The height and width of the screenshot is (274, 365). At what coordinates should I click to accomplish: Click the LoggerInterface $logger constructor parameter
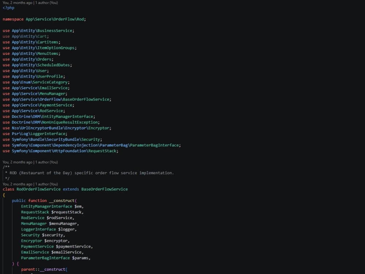pyautogui.click(x=49, y=229)
